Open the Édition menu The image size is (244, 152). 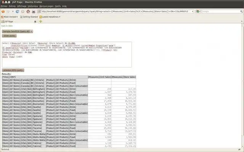click(12, 6)
